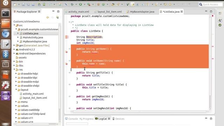224x126 pixels.
Task: Click the error marker beside this.name line
Action: pyautogui.click(x=66, y=64)
